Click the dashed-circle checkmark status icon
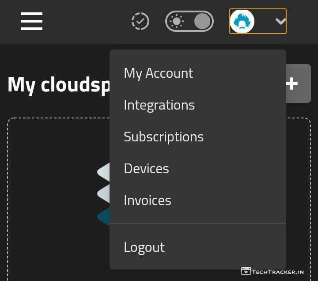318x281 pixels. tap(140, 21)
